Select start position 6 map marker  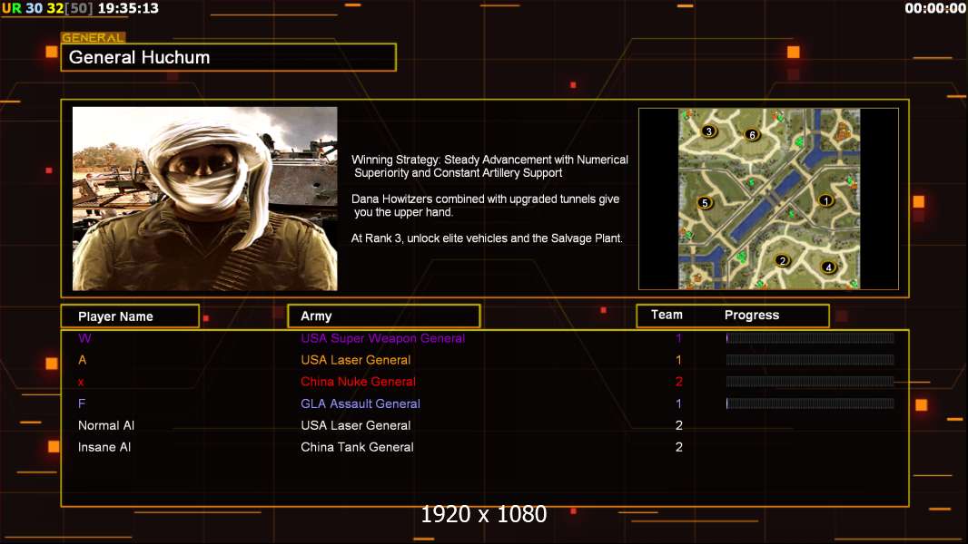[x=751, y=135]
